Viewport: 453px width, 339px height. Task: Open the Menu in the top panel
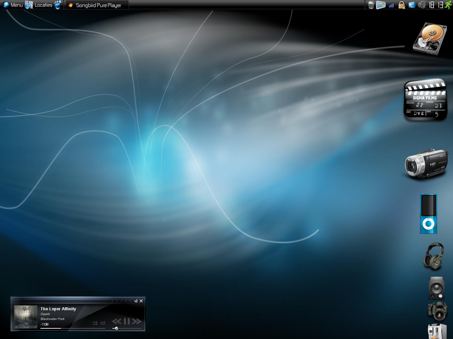tap(13, 5)
